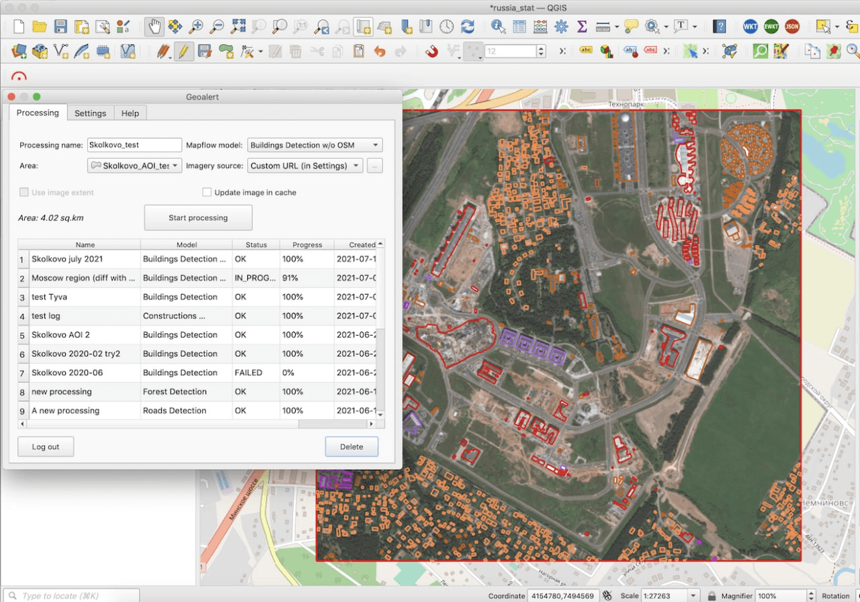Open the Imagery source dropdown
Viewport: 860px width, 602px height.
[304, 165]
